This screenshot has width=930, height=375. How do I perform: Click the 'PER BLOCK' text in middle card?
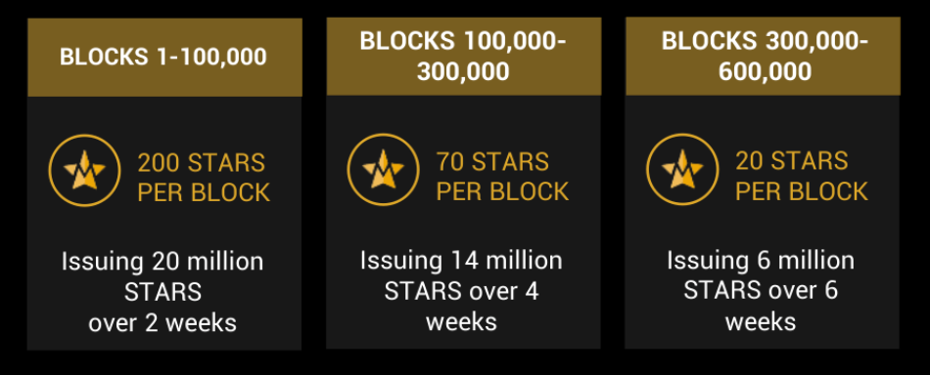click(503, 191)
